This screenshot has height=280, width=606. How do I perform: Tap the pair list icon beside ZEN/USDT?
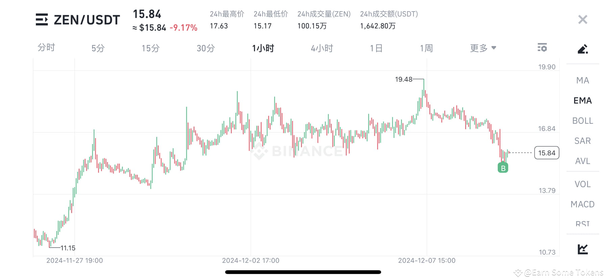tap(42, 20)
